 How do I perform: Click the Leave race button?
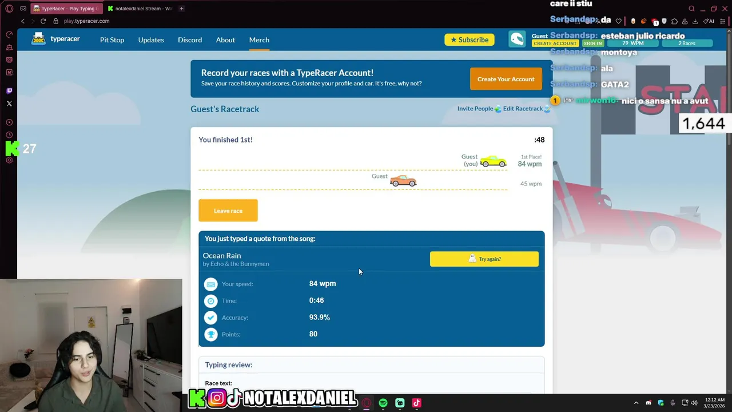coord(228,211)
